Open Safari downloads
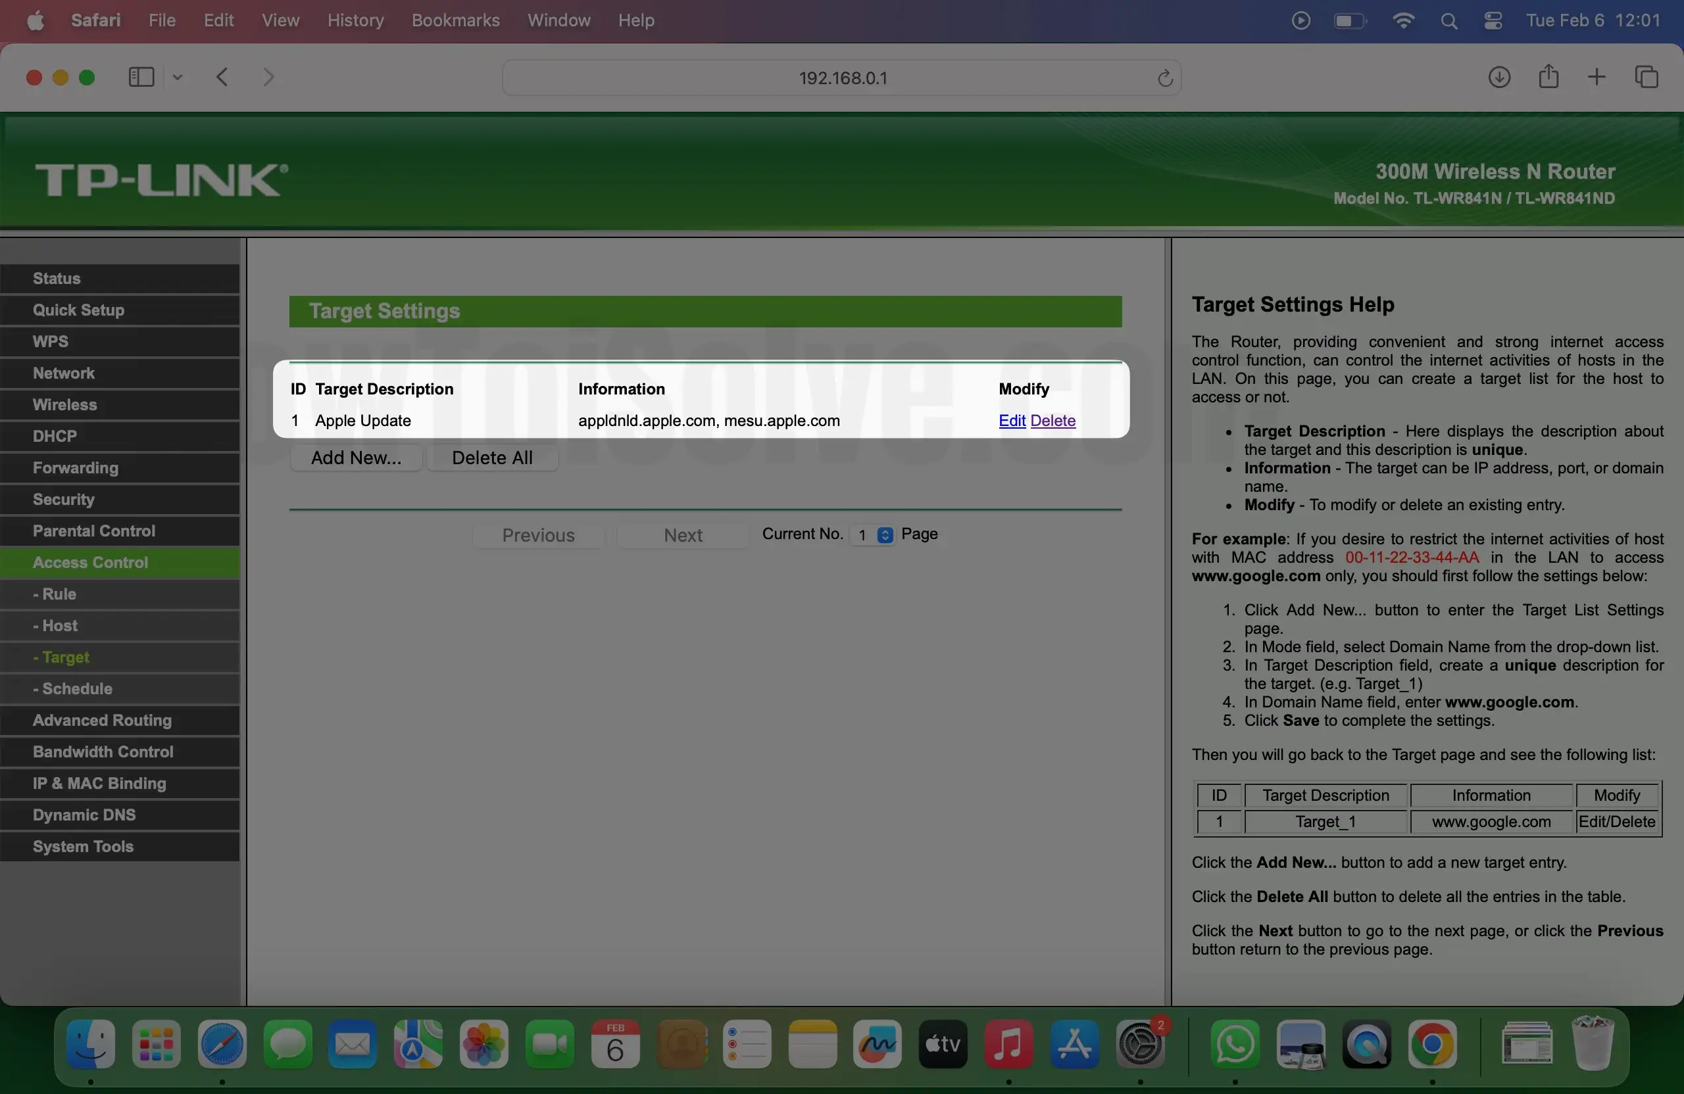The height and width of the screenshot is (1094, 1684). tap(1499, 77)
